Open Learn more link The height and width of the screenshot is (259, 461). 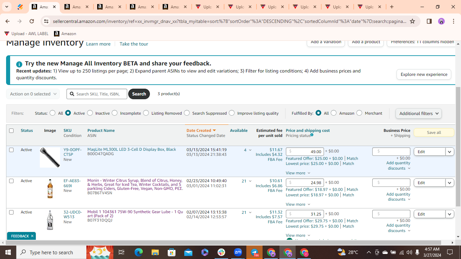pyautogui.click(x=98, y=44)
